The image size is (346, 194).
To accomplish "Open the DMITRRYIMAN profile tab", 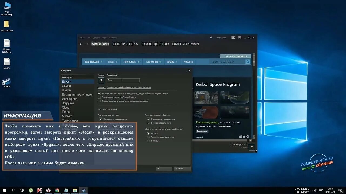I will [185, 44].
